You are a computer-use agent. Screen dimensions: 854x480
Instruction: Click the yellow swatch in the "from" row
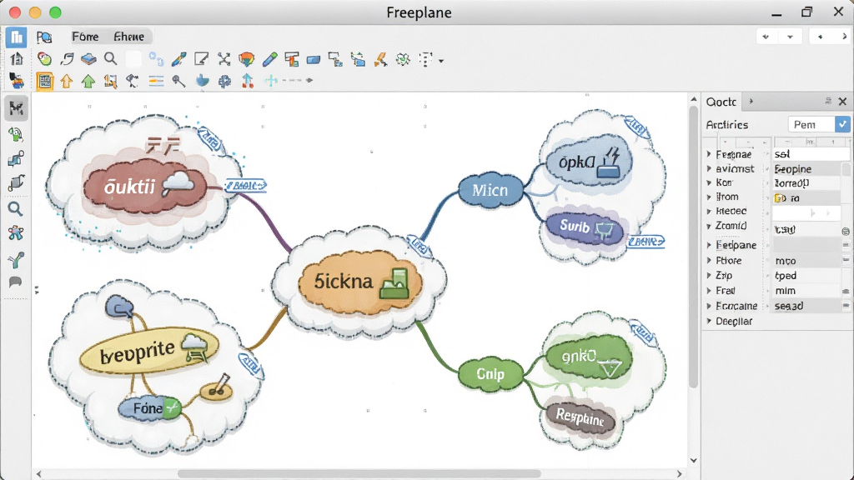[x=778, y=198]
